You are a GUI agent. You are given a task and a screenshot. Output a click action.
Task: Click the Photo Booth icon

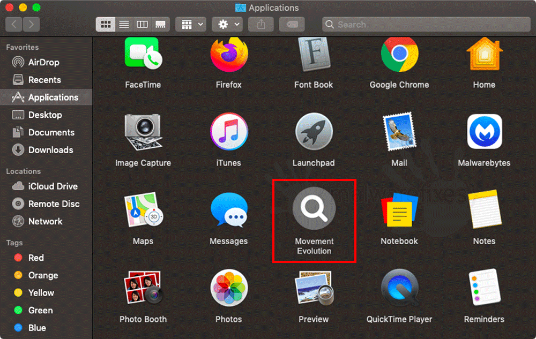pyautogui.click(x=143, y=288)
